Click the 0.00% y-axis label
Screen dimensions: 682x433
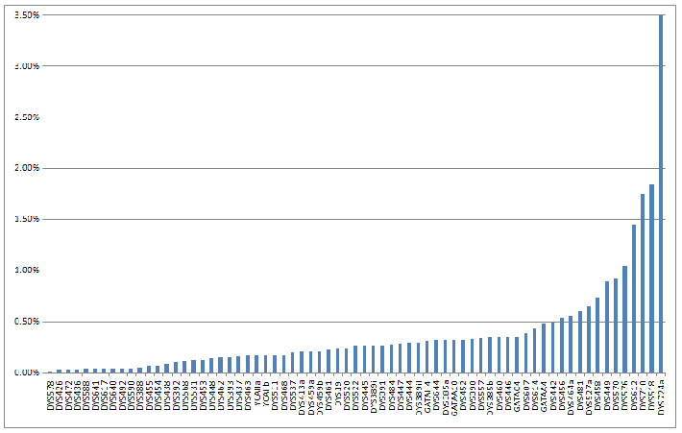point(23,373)
